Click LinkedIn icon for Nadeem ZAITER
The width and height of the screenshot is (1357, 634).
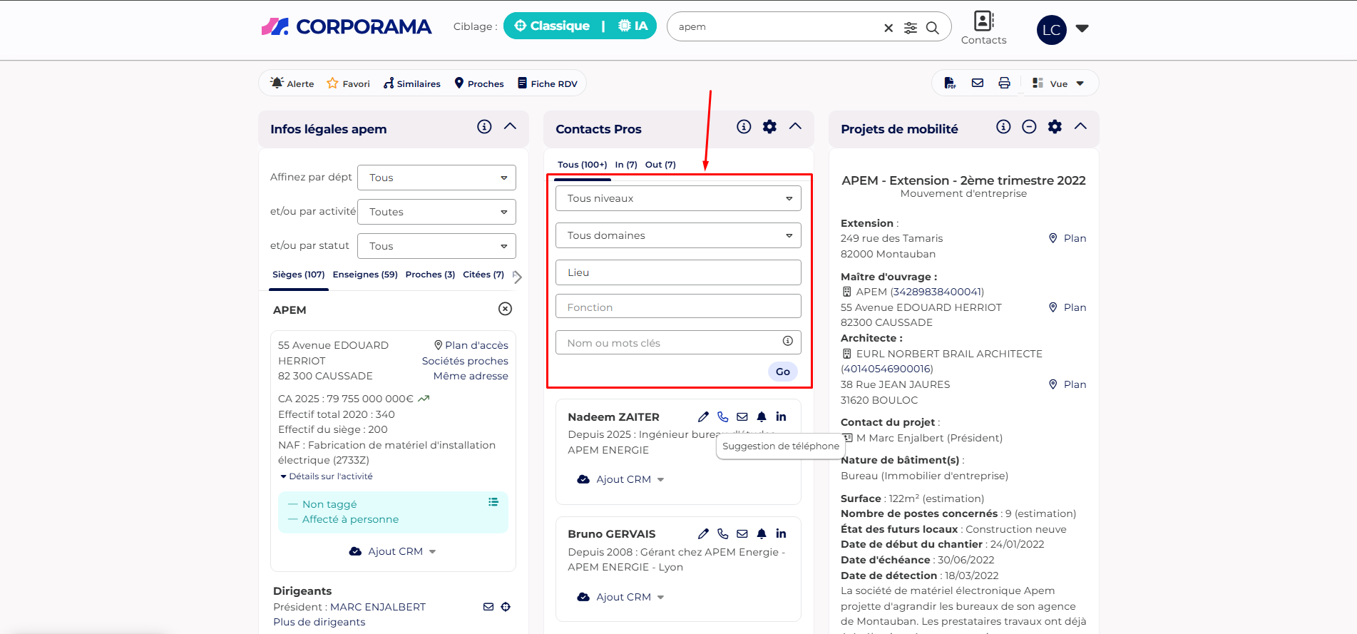coord(781,417)
